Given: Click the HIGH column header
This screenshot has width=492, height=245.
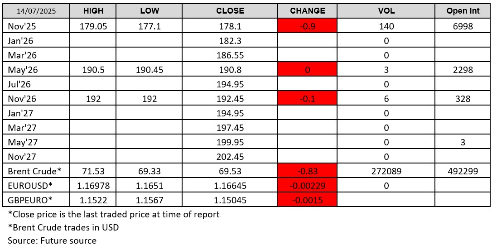Looking at the screenshot, I should 93,11.
